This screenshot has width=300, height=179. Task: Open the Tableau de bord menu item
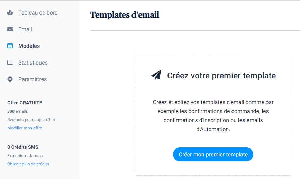[38, 13]
